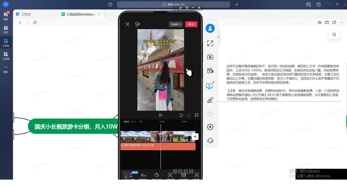Viewport: 347px width, 186px height.
Task: Open the 1080P resolution dropdown
Action: (176, 24)
